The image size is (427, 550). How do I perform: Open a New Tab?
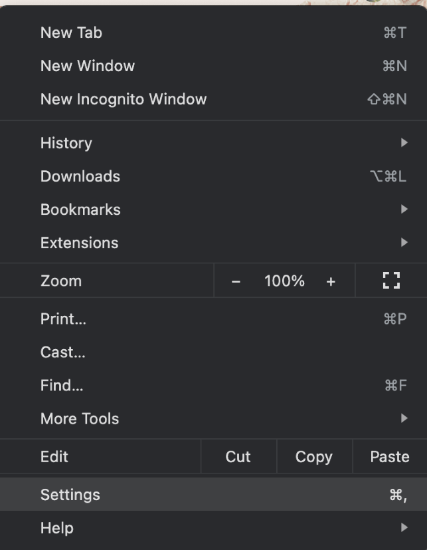71,33
